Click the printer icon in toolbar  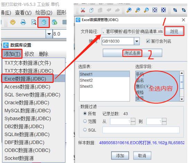tap(23, 22)
